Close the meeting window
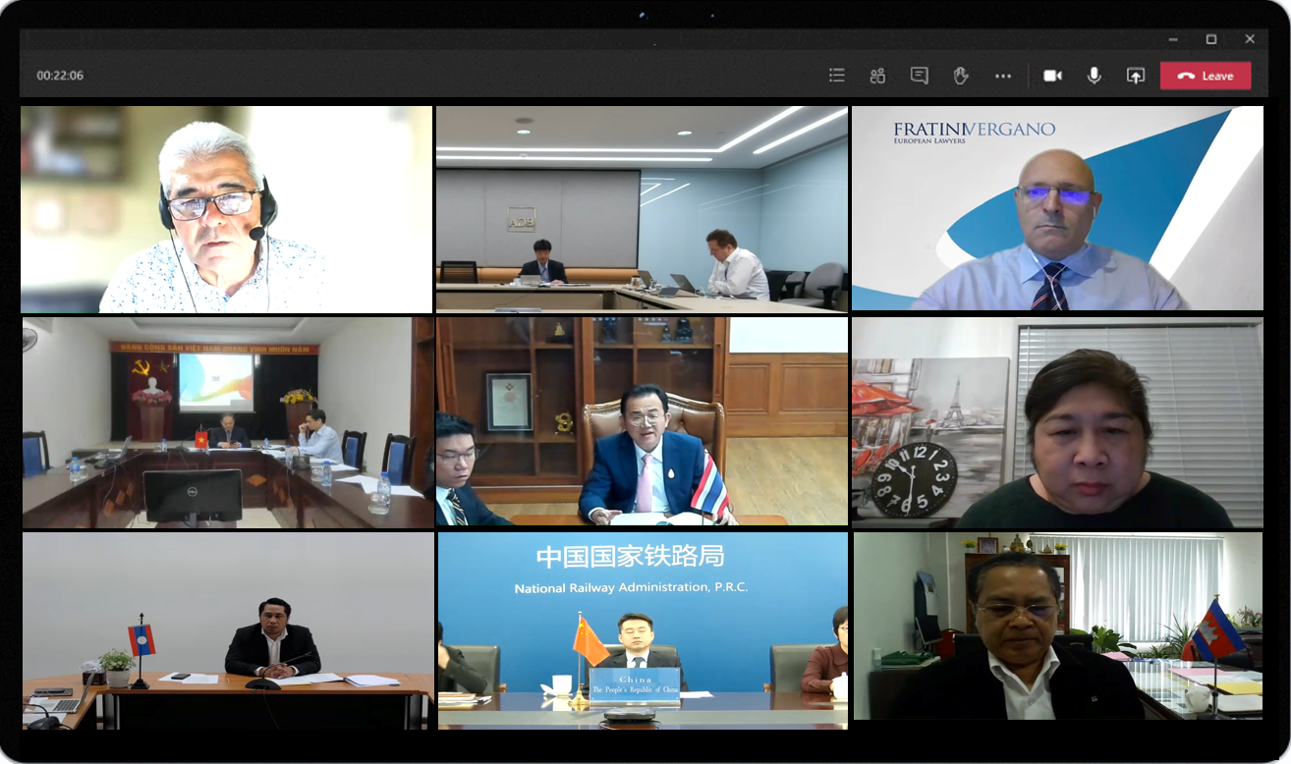This screenshot has height=764, width=1291. 1250,39
